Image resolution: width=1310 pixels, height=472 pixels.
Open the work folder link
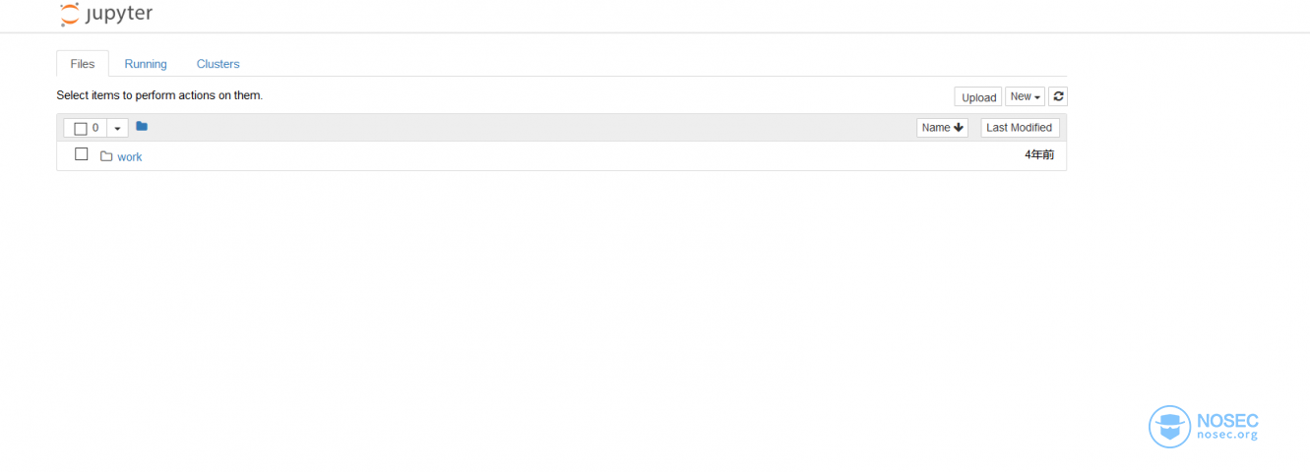coord(130,157)
